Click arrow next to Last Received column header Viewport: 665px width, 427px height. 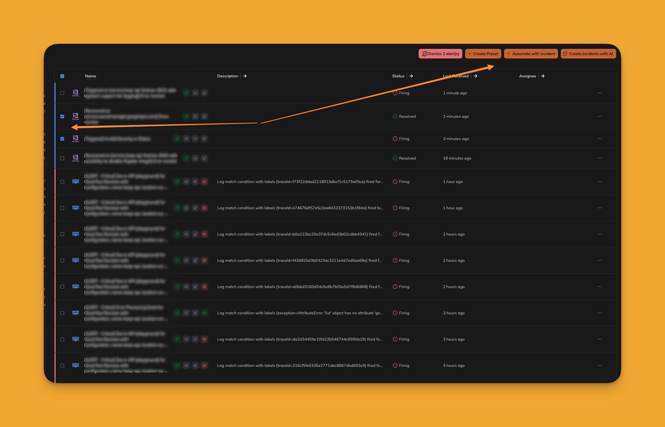point(476,76)
